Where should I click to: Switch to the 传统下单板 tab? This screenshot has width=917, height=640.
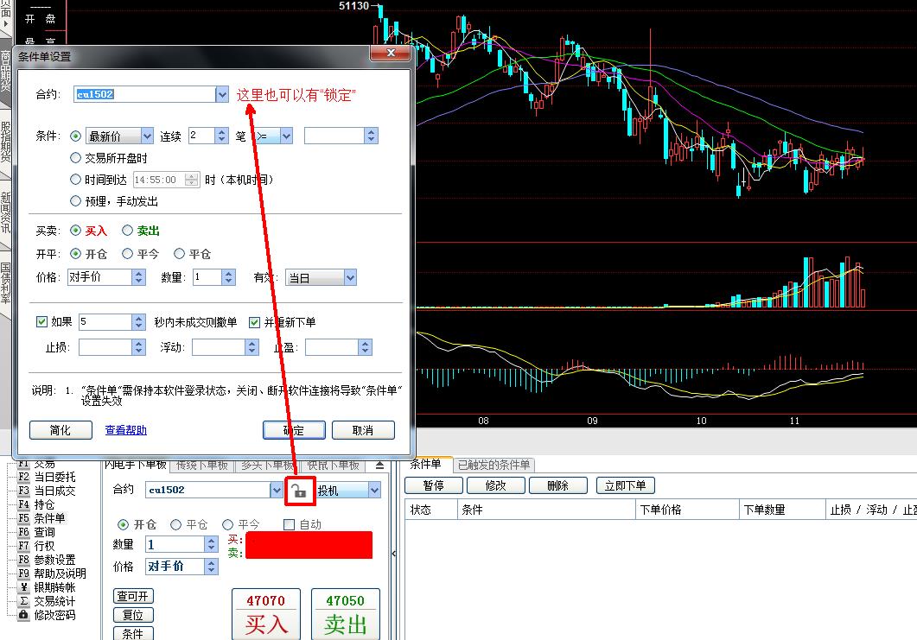coord(201,466)
